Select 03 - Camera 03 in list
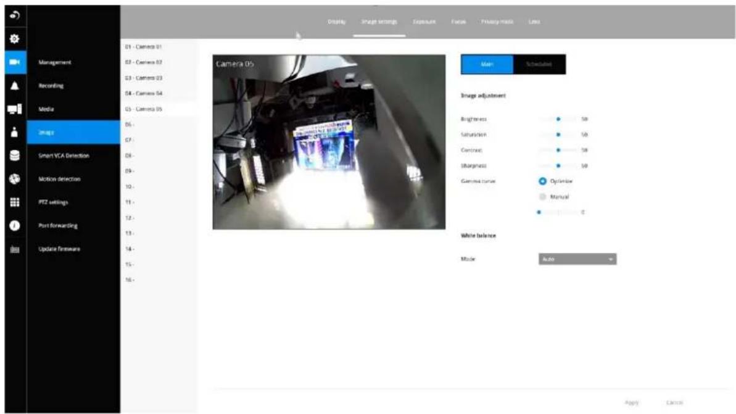The image size is (736, 414). click(159, 78)
